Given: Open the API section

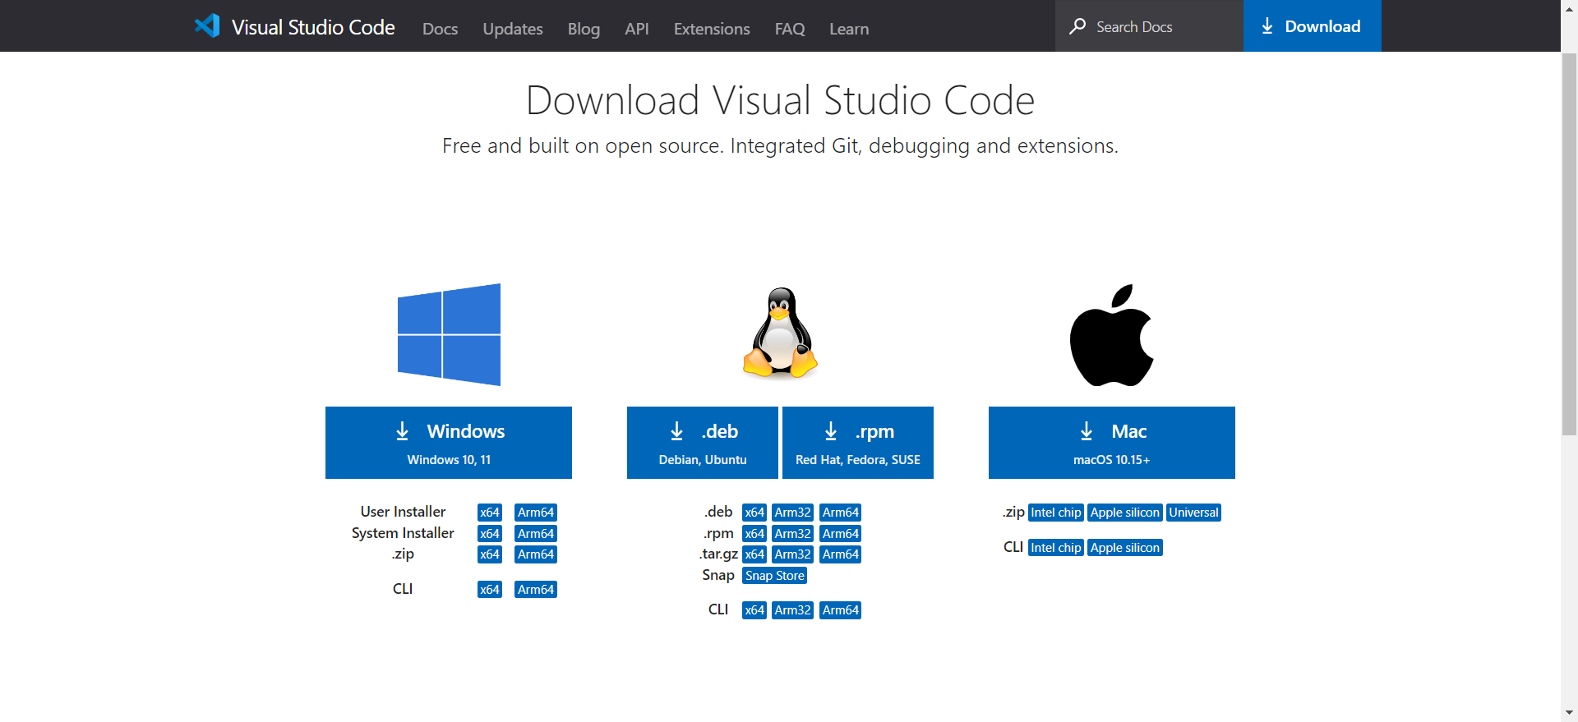Looking at the screenshot, I should coord(637,29).
